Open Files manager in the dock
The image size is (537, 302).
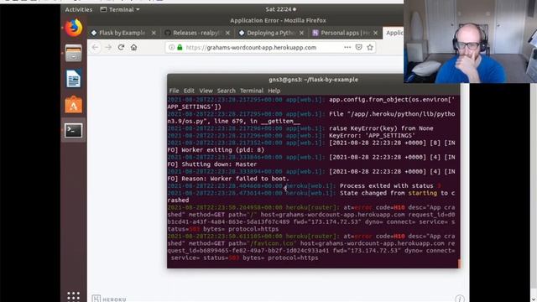(74, 53)
